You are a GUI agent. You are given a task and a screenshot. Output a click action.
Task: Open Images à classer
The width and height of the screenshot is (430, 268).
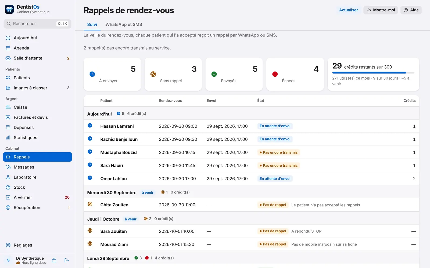point(37,88)
